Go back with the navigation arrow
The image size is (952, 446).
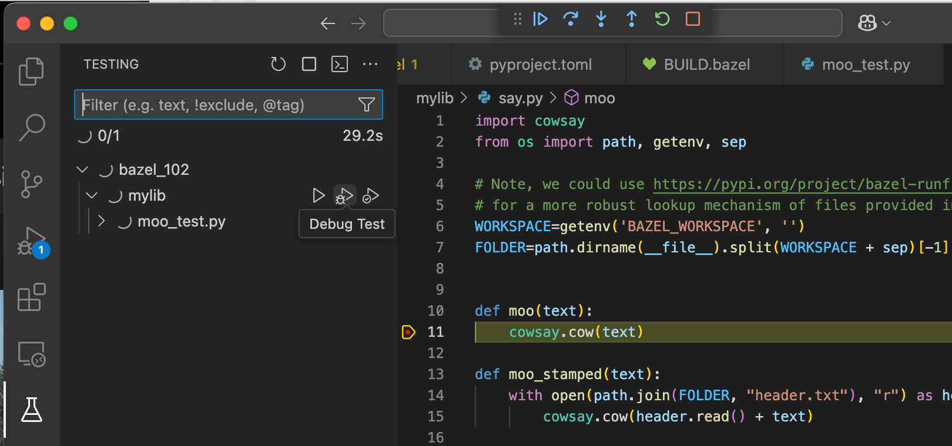coord(328,23)
